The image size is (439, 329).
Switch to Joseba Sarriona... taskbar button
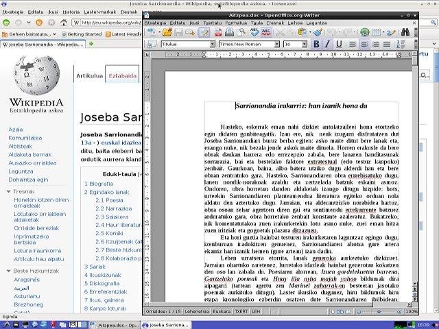(x=166, y=325)
